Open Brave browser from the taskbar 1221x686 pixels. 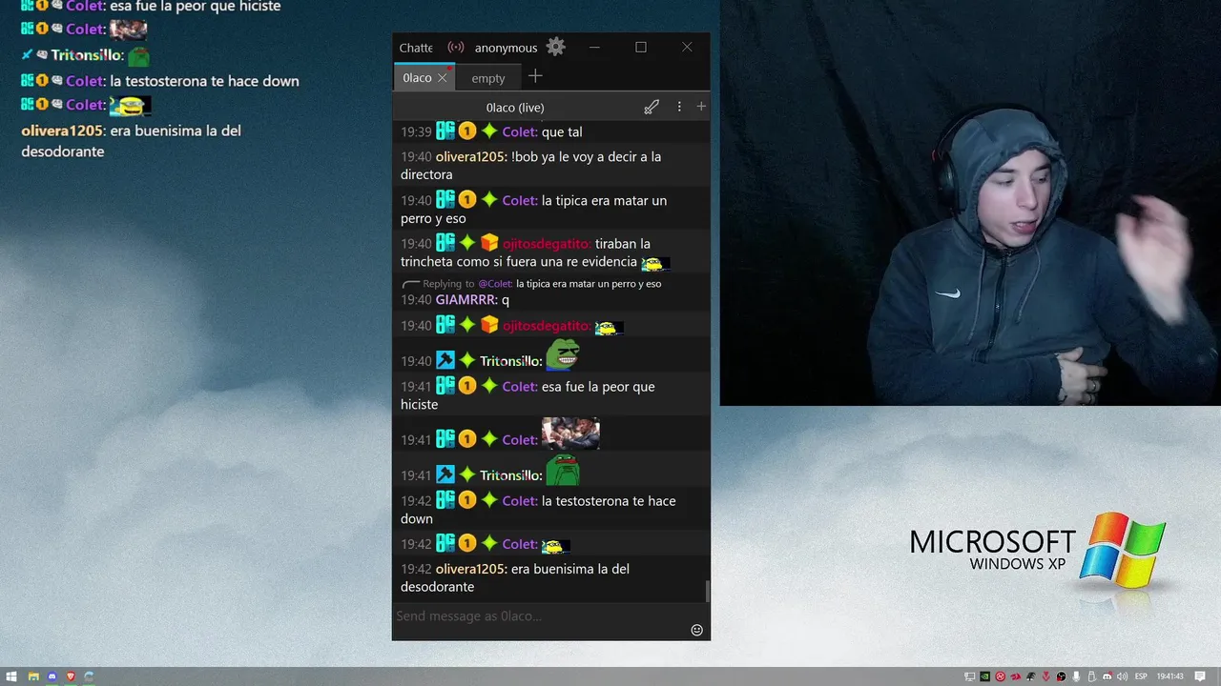point(71,676)
